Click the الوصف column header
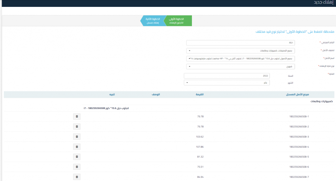Image resolution: width=336 pixels, height=181 pixels. coord(156,95)
